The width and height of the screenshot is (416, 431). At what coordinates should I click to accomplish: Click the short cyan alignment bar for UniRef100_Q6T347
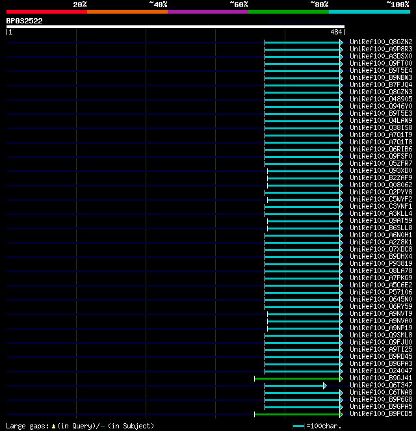296,386
